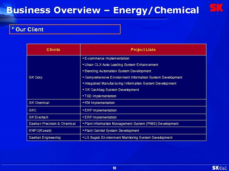Select the 'KNPC(Kuwait)' client cell

(53, 130)
